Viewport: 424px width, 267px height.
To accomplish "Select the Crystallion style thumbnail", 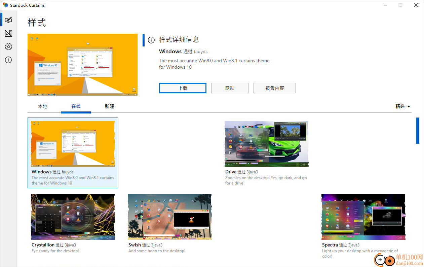I will (73, 217).
